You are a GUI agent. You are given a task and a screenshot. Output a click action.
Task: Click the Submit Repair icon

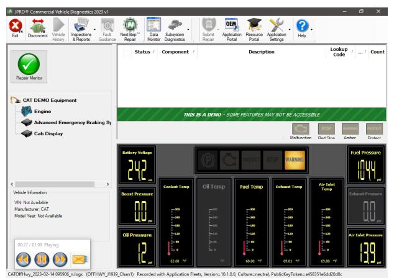208,29
